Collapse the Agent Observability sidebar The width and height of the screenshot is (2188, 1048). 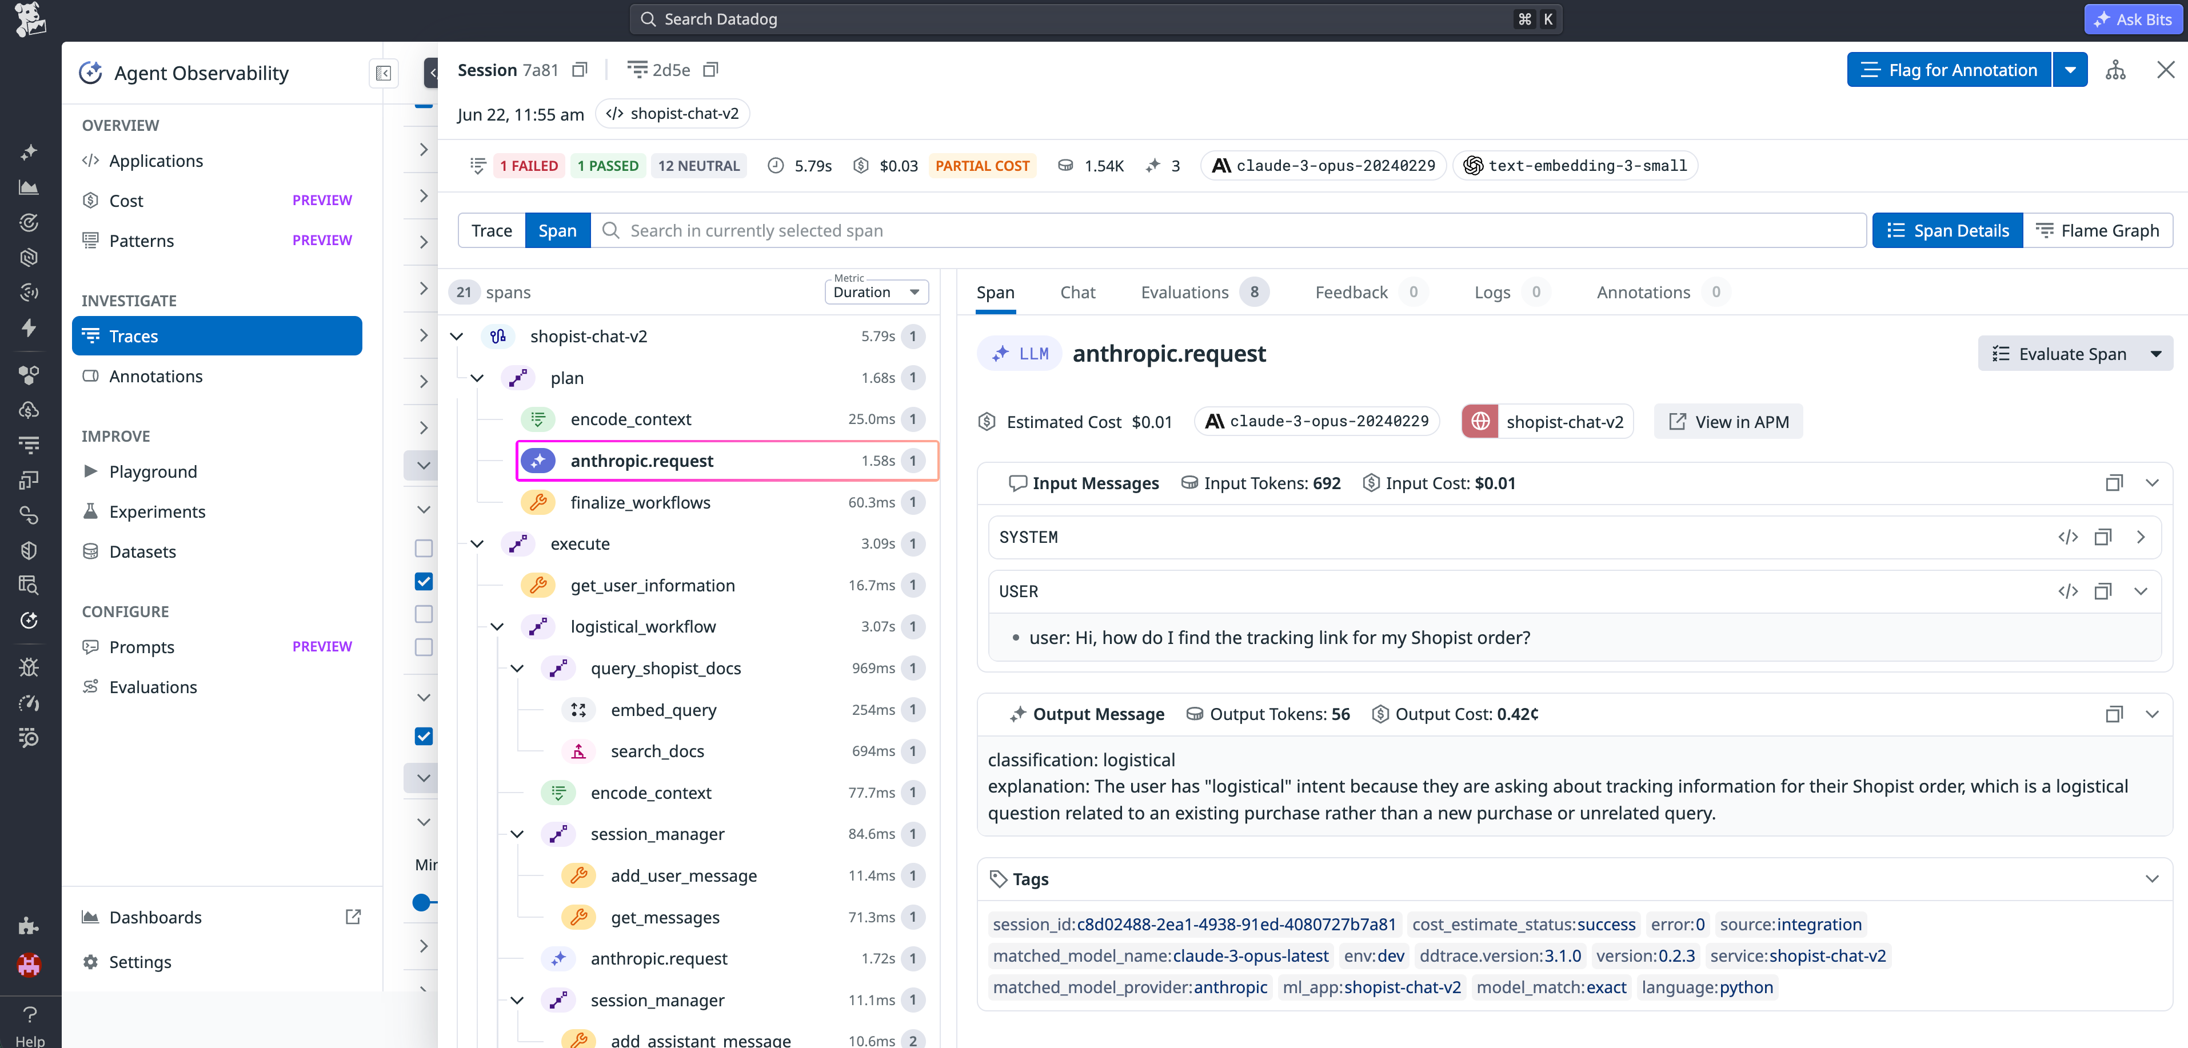click(x=383, y=73)
